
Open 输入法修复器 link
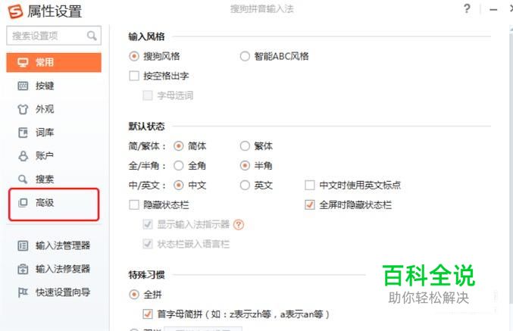(x=63, y=269)
